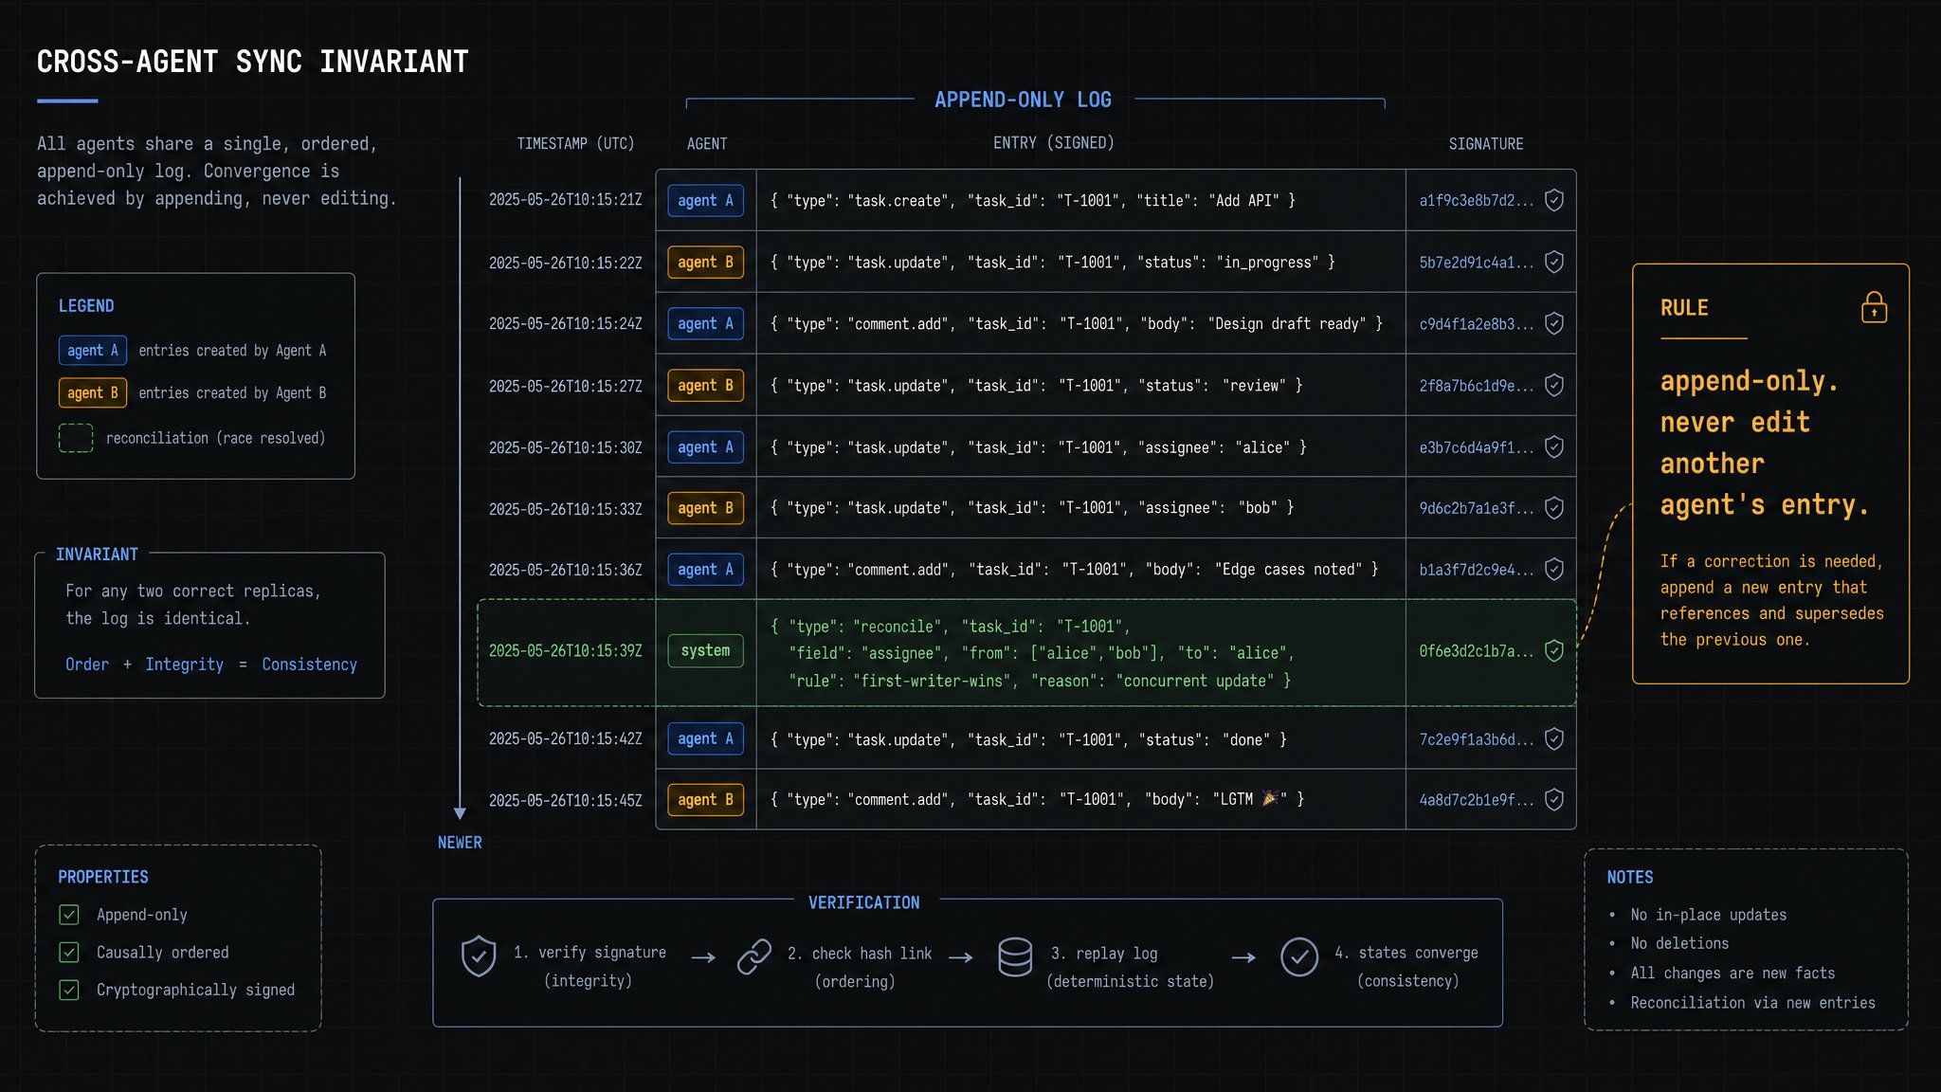
Task: Click the NEWER timeline arrow head
Action: point(460,813)
